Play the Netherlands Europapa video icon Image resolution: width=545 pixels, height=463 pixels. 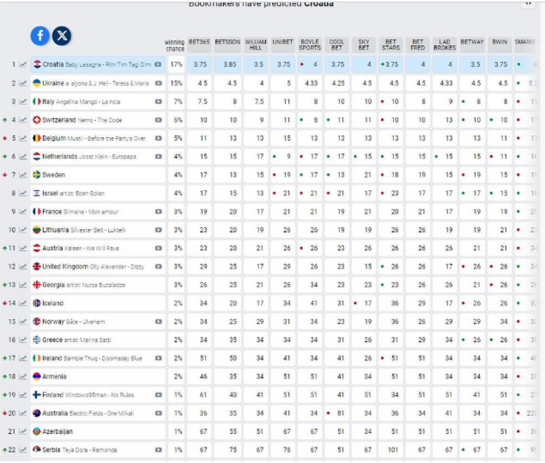click(158, 157)
